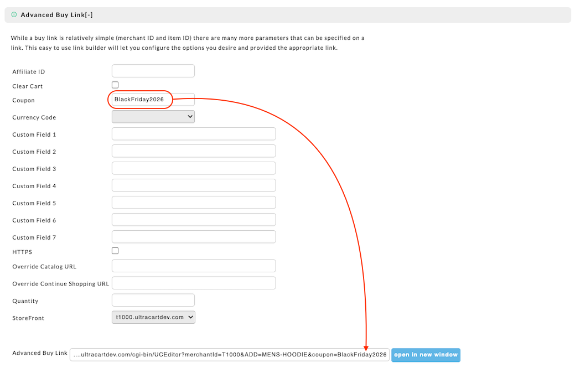575x373 pixels.
Task: Click the Clear Cart label text
Action: pos(28,86)
